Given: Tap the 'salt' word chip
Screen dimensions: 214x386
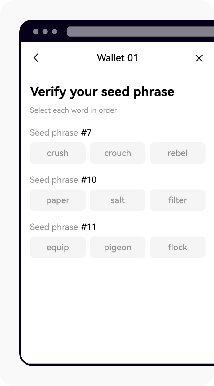Looking at the screenshot, I should click(x=118, y=200).
